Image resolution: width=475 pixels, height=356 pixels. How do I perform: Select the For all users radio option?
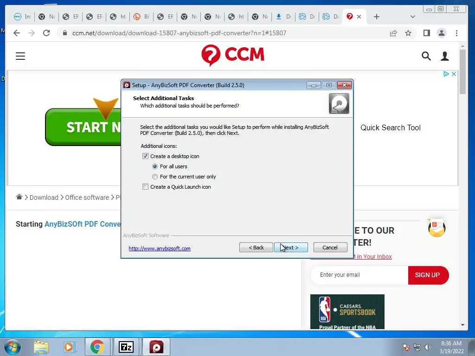155,166
